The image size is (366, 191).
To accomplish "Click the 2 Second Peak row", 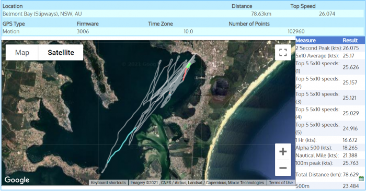I will pyautogui.click(x=330, y=48).
